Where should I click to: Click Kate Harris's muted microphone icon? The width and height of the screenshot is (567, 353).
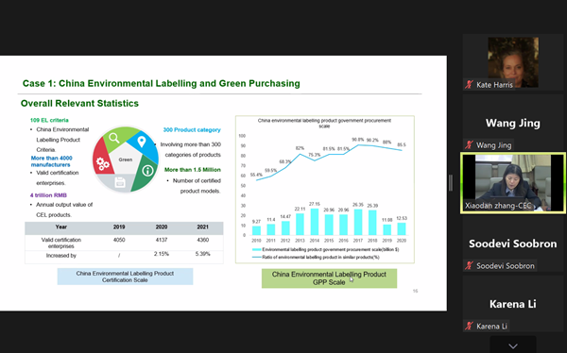[469, 85]
